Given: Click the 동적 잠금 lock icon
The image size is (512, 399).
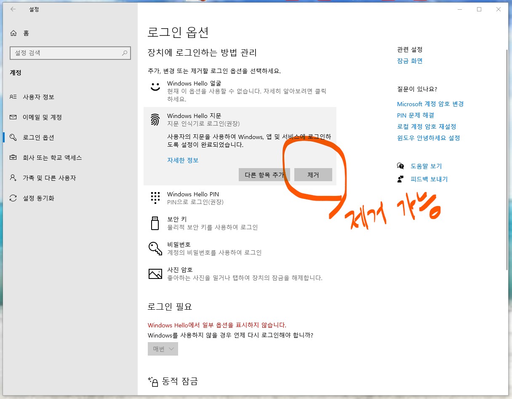Looking at the screenshot, I should [x=152, y=382].
